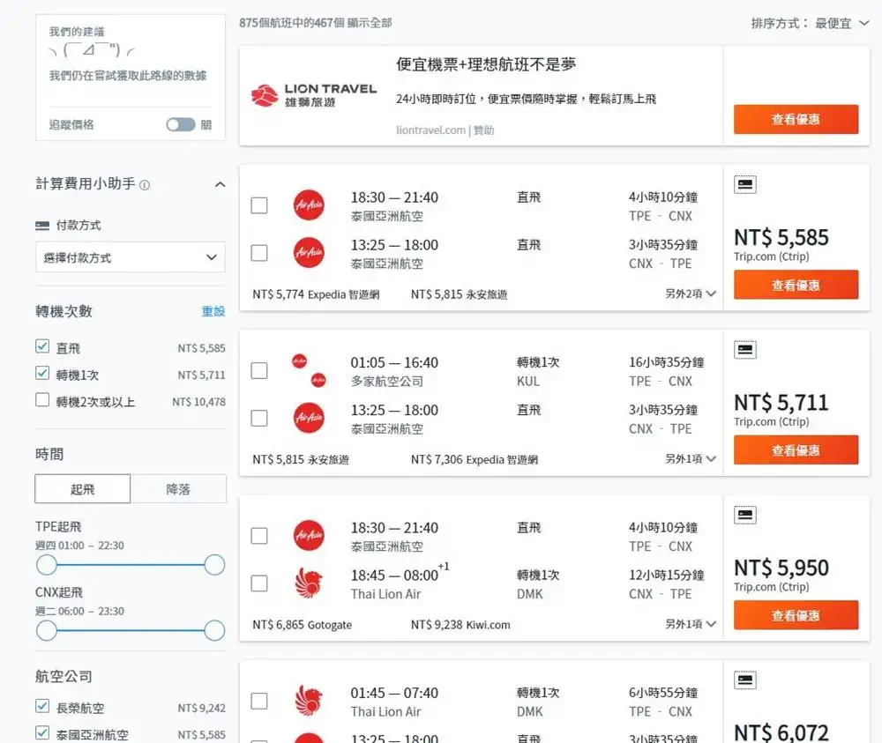Expand 另外1項 on the NT$ 5,711 result
This screenshot has height=743, width=882.
[691, 459]
